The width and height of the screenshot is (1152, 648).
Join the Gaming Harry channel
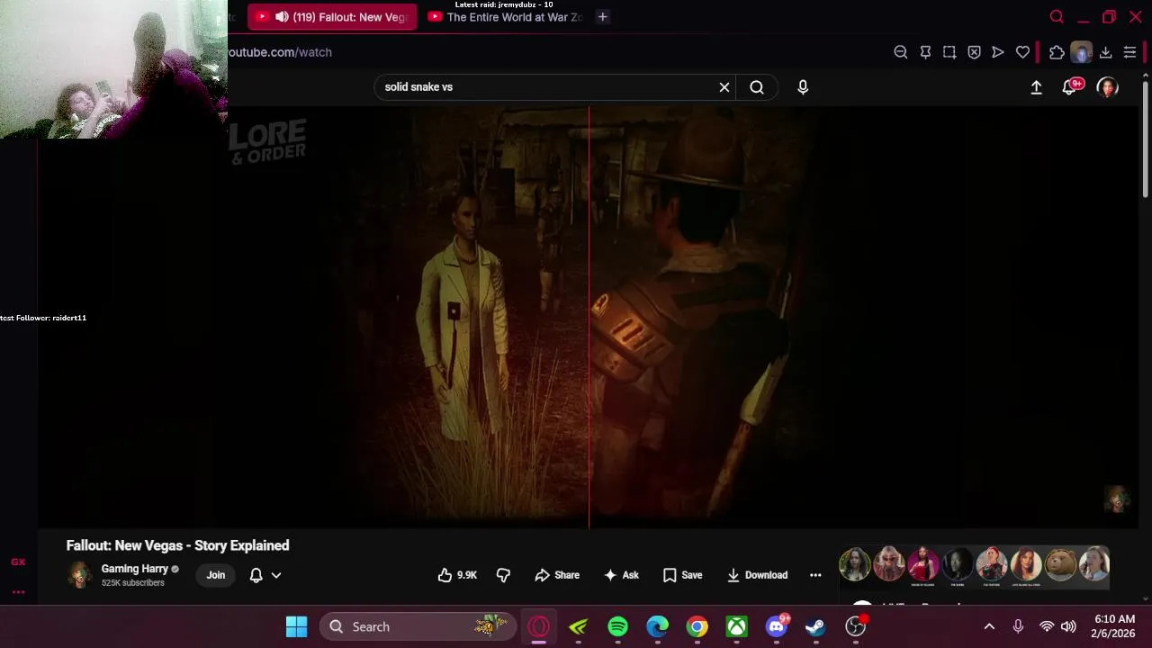pos(216,575)
